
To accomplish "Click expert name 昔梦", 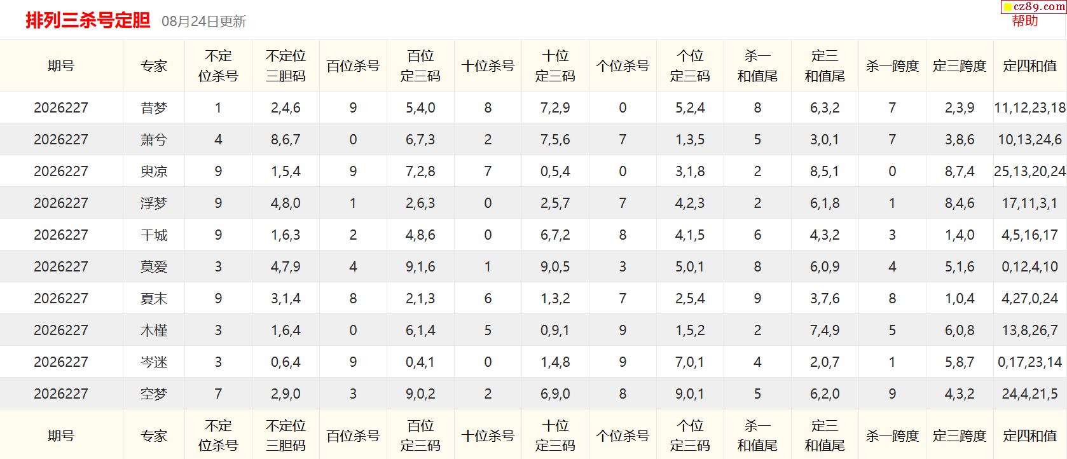I will (154, 108).
